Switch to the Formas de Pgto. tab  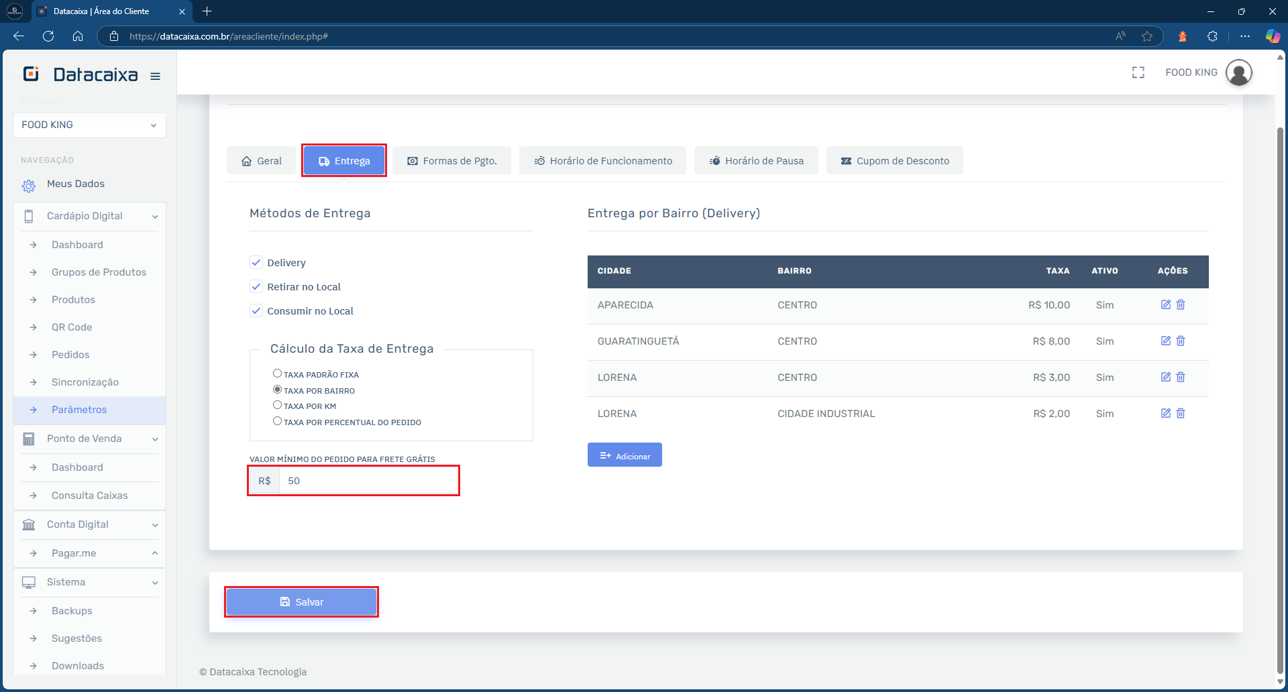[x=452, y=161]
